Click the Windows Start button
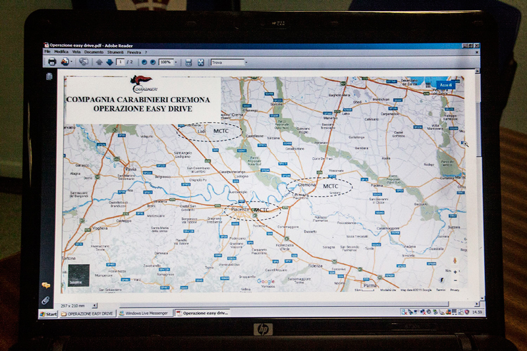The image size is (527, 351). (x=48, y=314)
